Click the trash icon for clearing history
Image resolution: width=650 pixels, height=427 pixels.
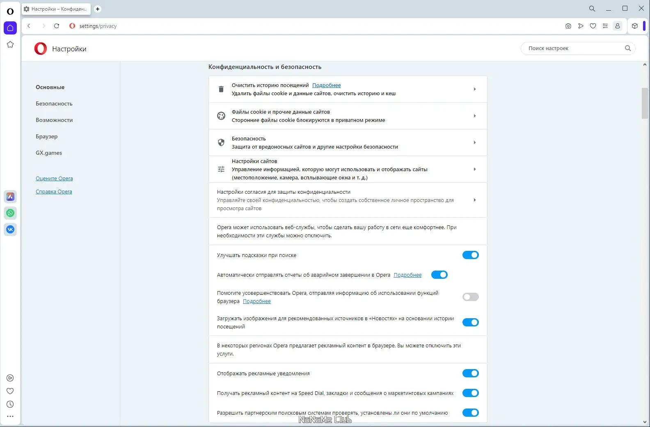tap(221, 89)
